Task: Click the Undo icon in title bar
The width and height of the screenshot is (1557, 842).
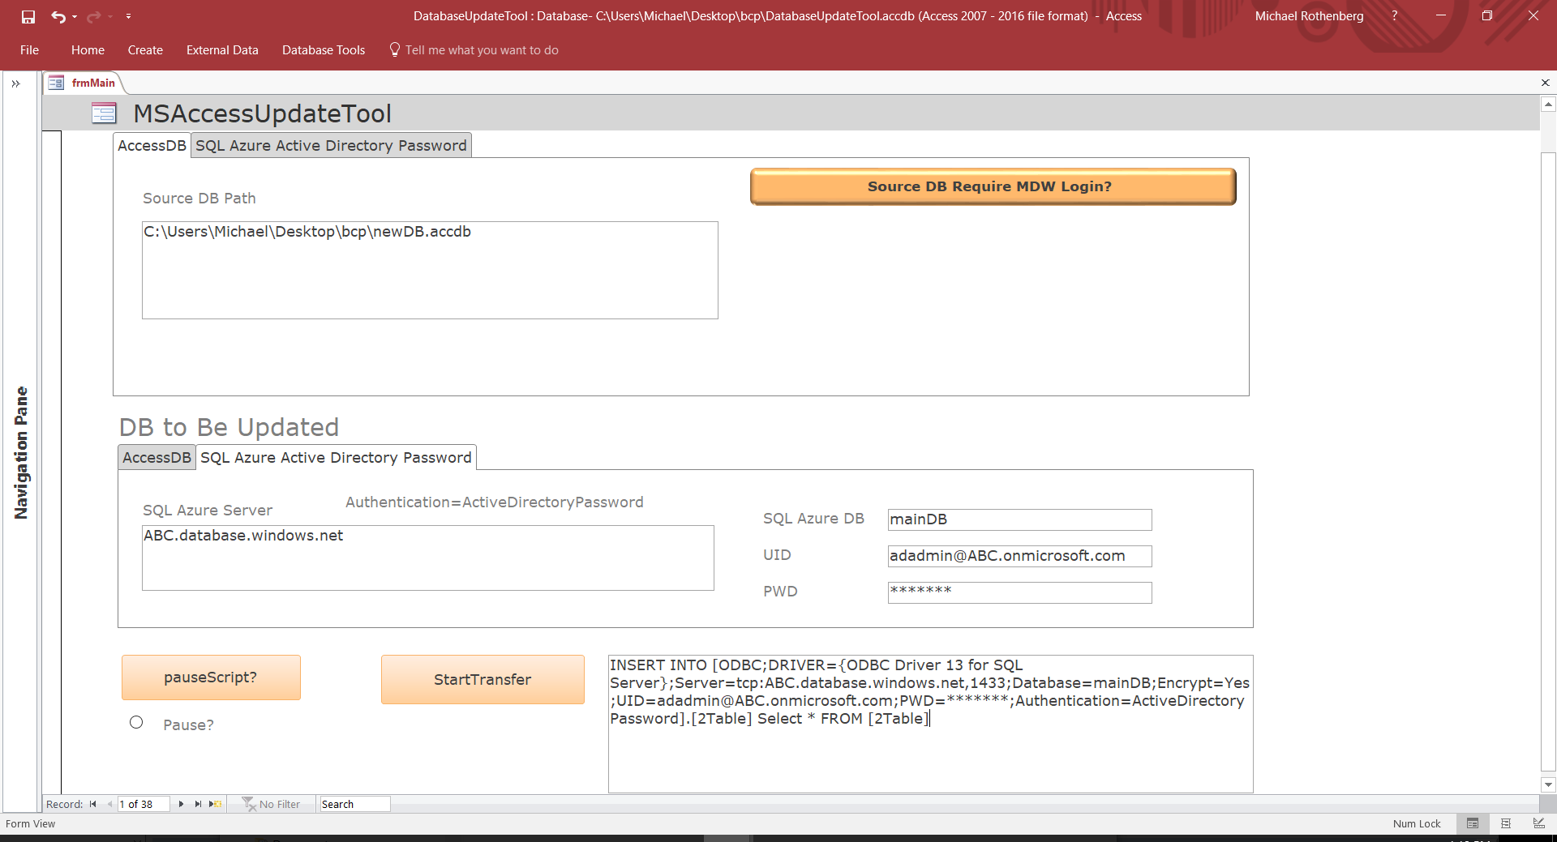Action: (58, 16)
